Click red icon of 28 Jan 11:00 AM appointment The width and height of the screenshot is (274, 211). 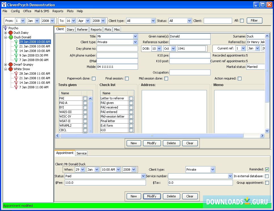pos(16,74)
